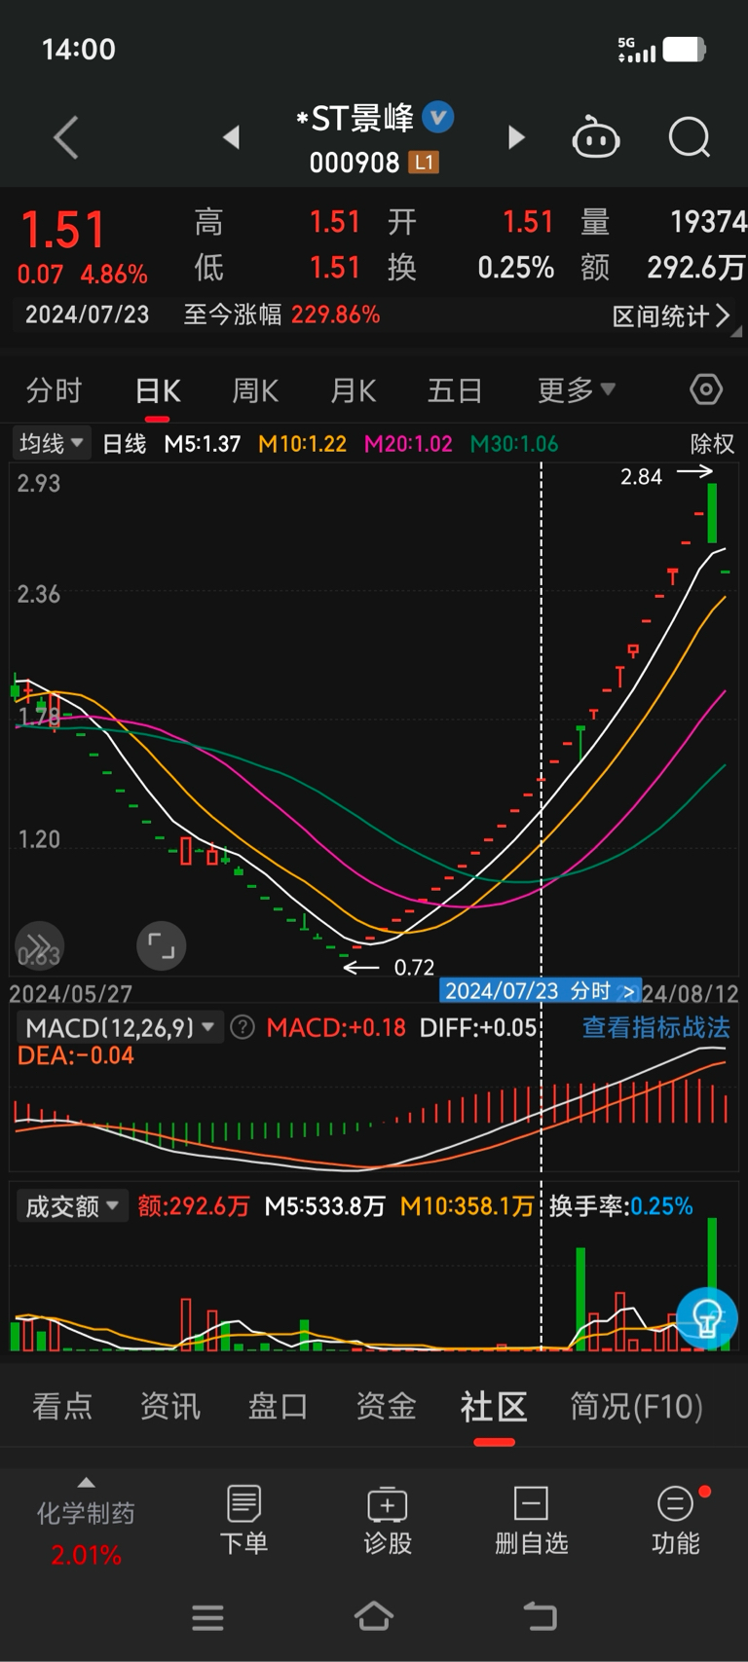
Task: Open 功能 functions menu icon
Action: (x=675, y=1520)
